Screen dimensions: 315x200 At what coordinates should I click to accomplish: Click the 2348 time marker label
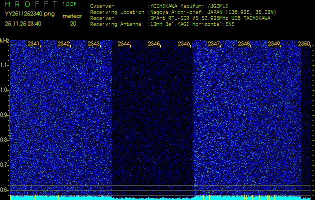point(244,43)
